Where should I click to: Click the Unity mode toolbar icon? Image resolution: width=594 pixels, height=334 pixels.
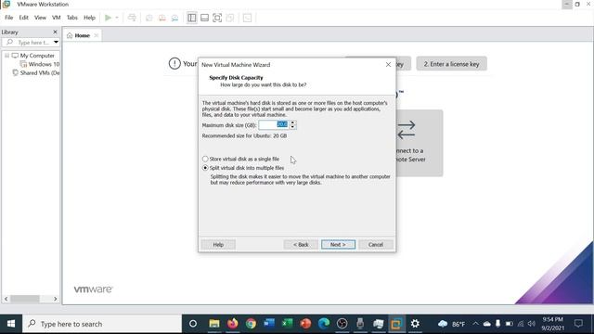(230, 18)
